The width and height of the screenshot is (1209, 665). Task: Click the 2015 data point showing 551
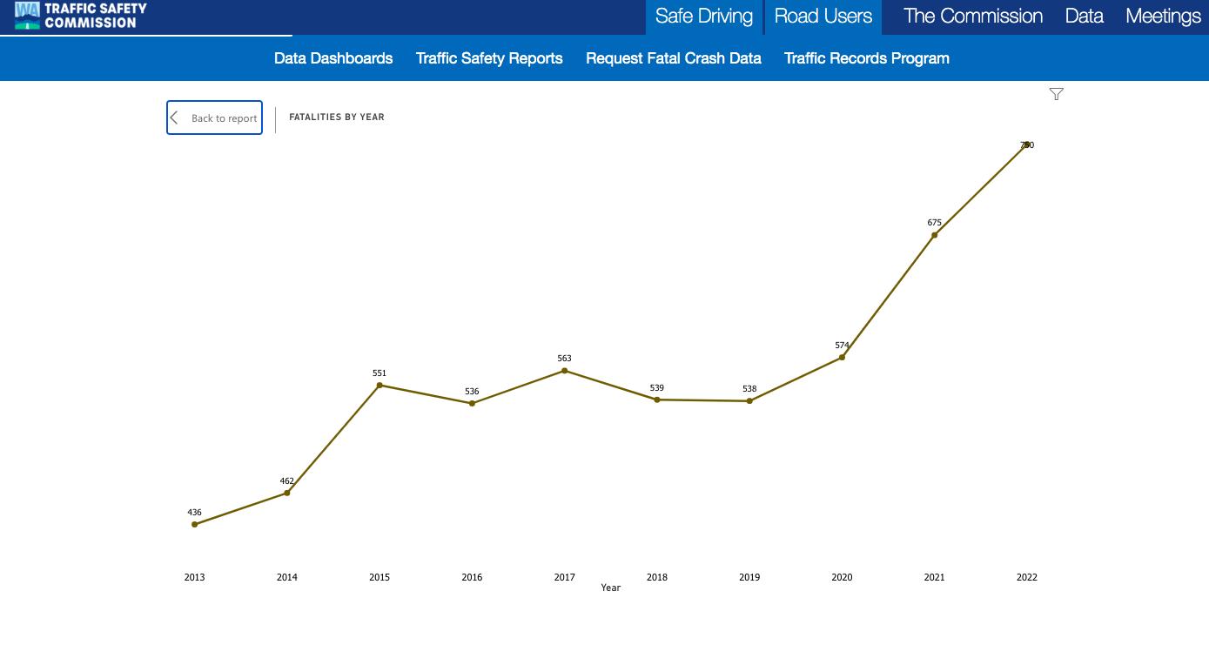tap(379, 385)
